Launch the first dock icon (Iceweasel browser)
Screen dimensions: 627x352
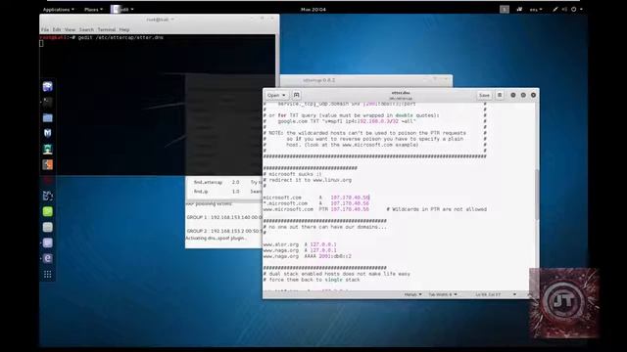(x=48, y=87)
